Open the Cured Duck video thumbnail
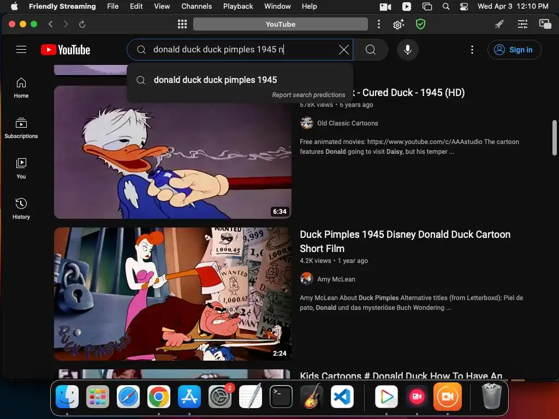The width and height of the screenshot is (559, 419). pyautogui.click(x=173, y=152)
